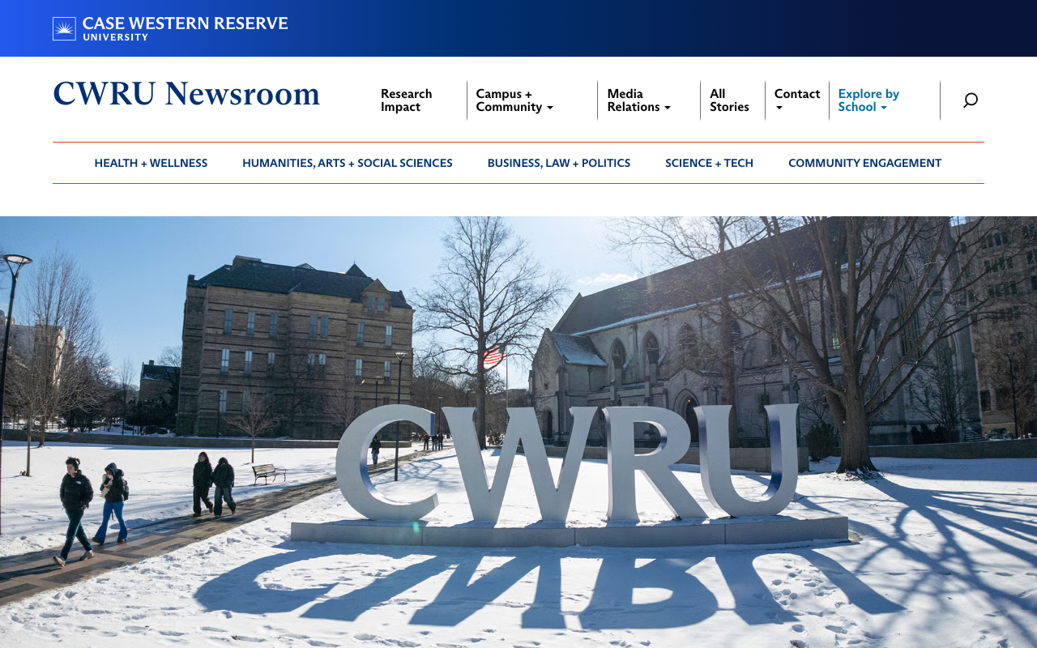Expand the Contact dropdown menu

point(797,100)
